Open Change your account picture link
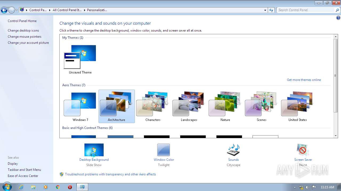 click(28, 43)
